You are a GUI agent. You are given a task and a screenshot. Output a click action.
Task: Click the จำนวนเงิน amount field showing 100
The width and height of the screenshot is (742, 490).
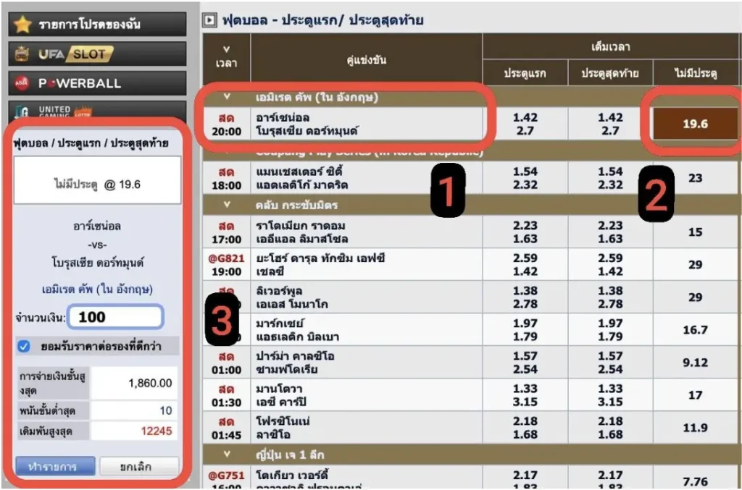point(115,317)
